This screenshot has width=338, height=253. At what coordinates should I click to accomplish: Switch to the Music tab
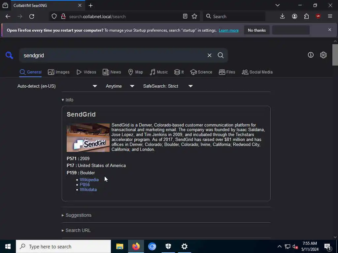159,72
